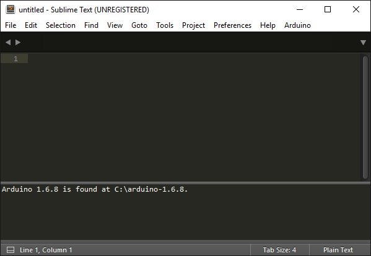The image size is (371, 256).
Task: Click line number 1 in the gutter
Action: pyautogui.click(x=15, y=59)
